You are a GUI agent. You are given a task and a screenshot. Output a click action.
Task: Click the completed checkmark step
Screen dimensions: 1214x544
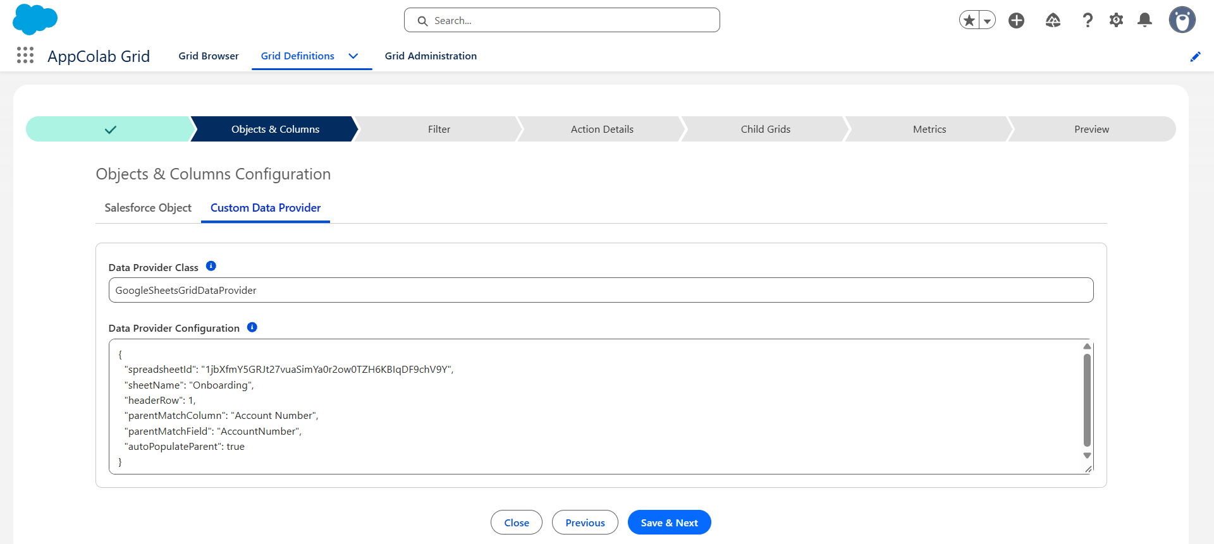point(109,129)
